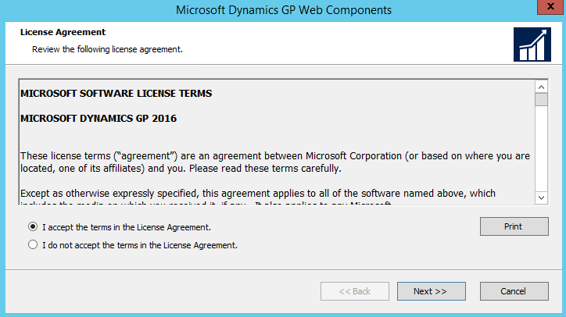Click the license scrollbar up arrow
Screen dimensions: 566x317
[x=541, y=86]
